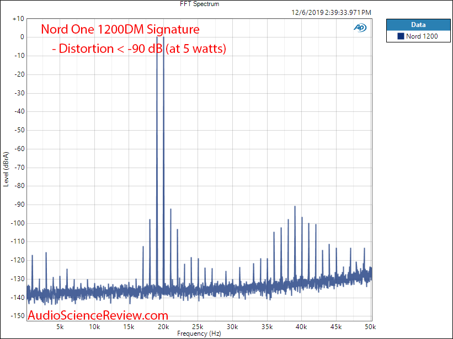453x339 pixels.
Task: Click the AP logo in the graph corner
Action: (360, 28)
